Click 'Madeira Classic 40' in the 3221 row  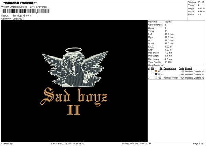(195, 71)
